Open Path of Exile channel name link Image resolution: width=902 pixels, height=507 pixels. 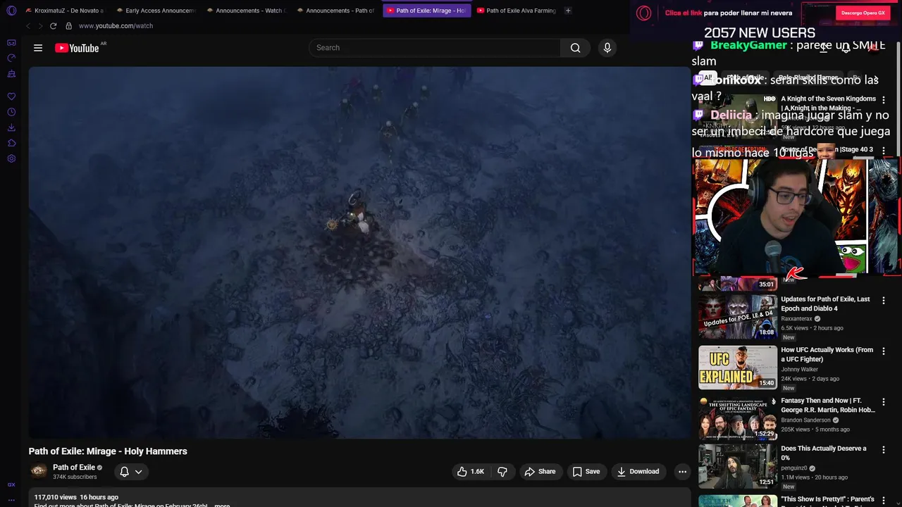[x=74, y=468]
